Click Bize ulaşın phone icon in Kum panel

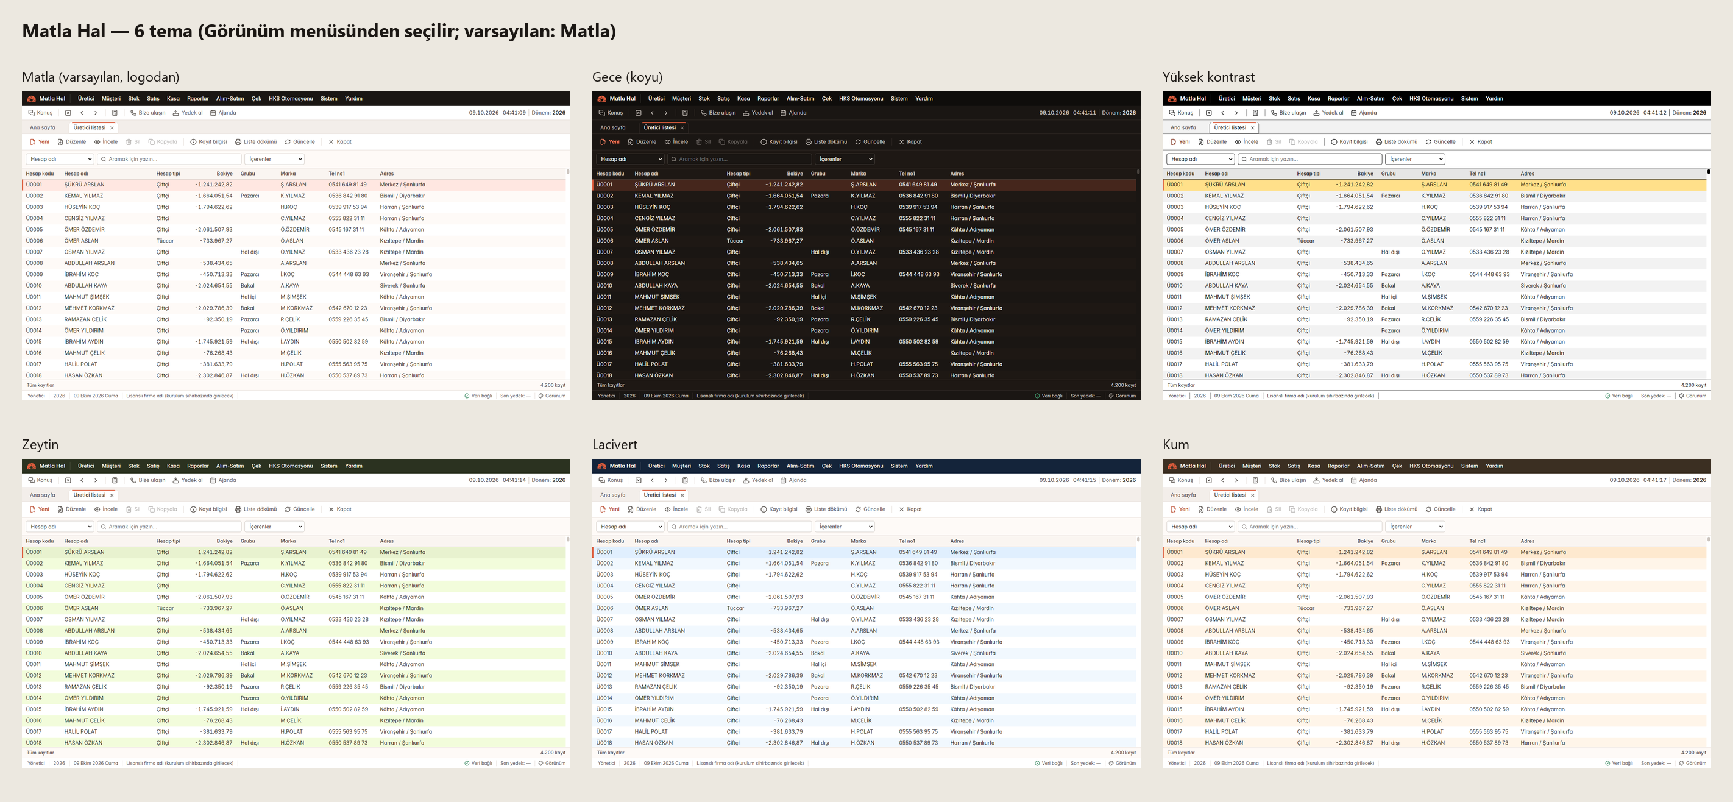[1274, 480]
